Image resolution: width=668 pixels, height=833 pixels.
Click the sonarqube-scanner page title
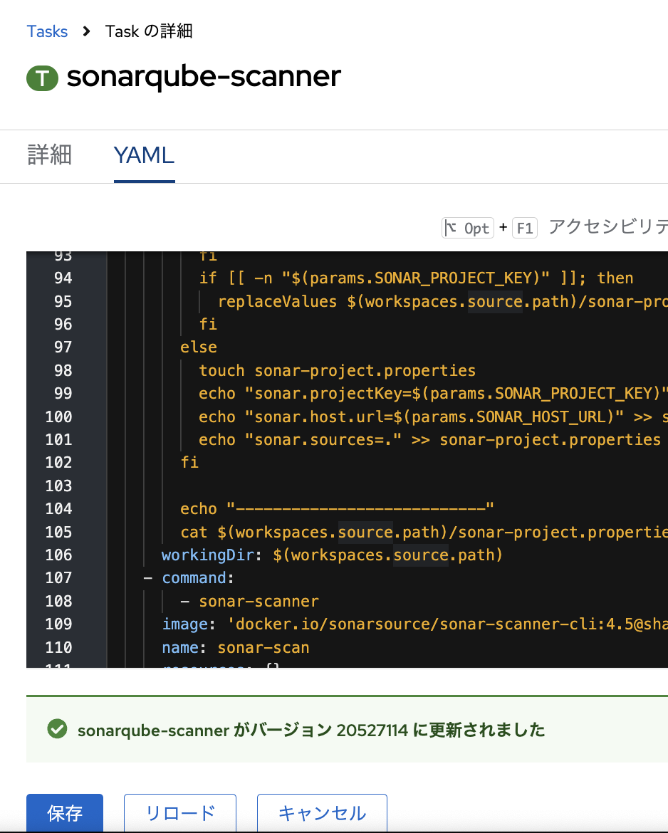204,76
